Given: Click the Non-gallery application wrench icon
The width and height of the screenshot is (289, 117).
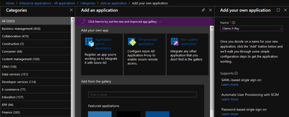Looking at the screenshot, I should click(x=175, y=42).
